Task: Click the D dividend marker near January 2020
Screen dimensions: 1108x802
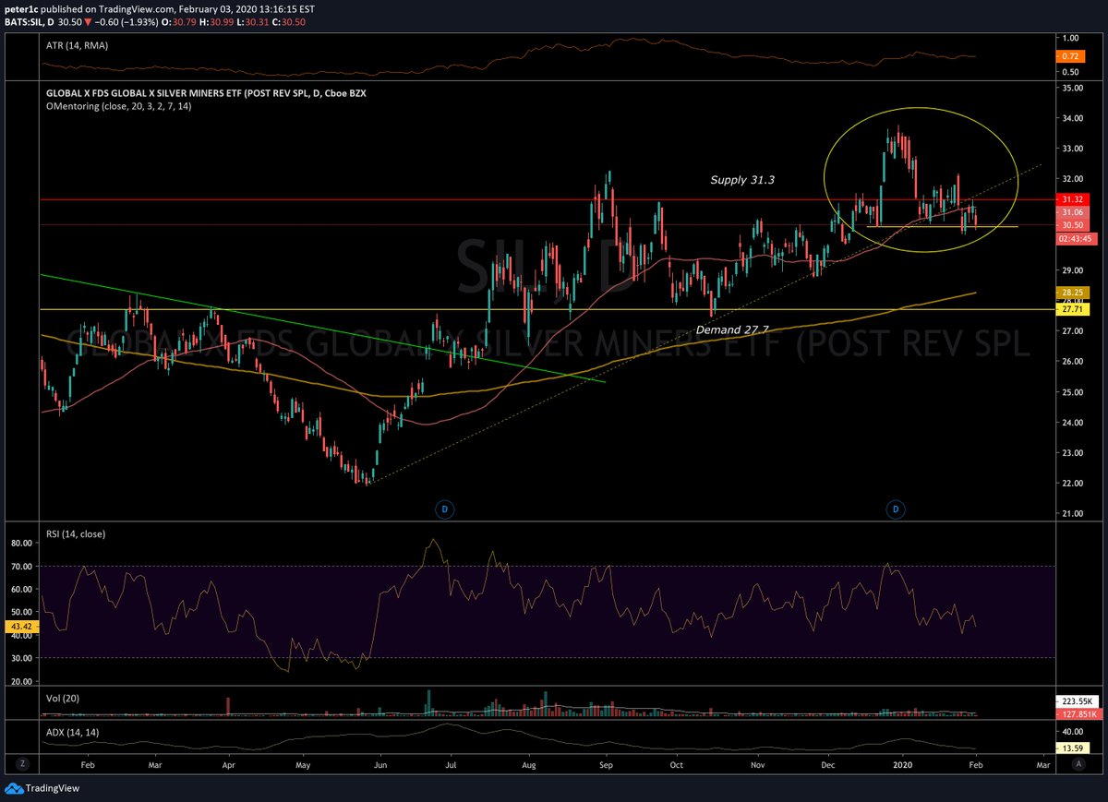Action: pos(895,509)
